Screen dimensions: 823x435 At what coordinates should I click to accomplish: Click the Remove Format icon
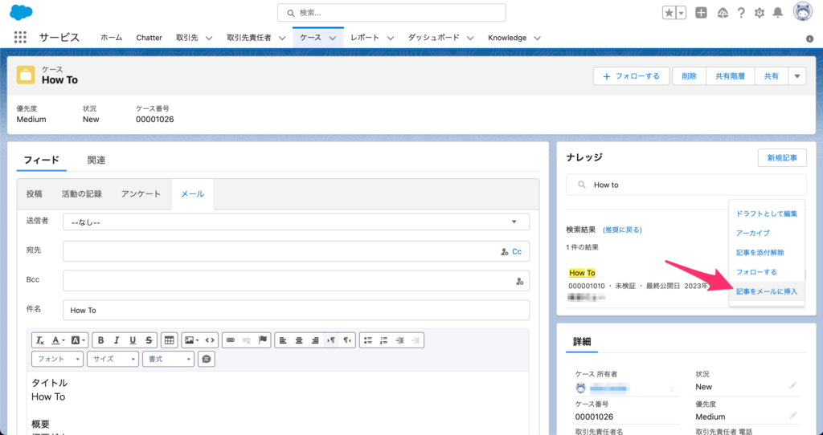(x=40, y=340)
